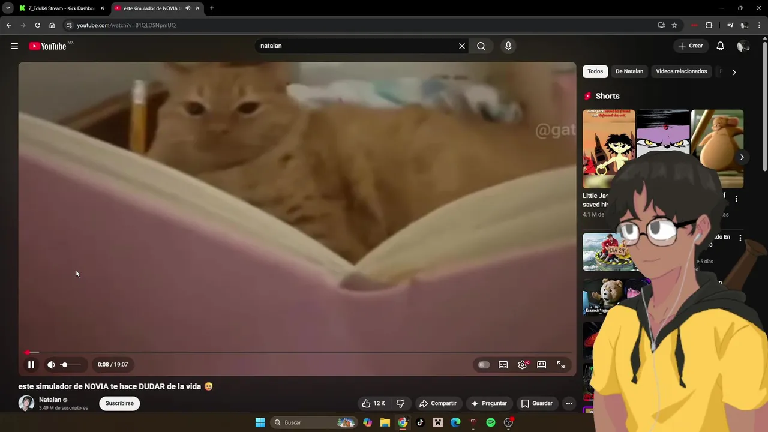Adjust the video volume slider
The height and width of the screenshot is (432, 768).
71,365
